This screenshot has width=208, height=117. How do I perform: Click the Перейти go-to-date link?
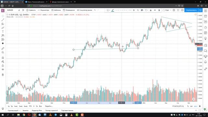pos(49,106)
